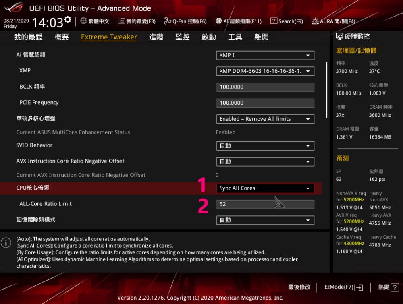Click the 處理器/記憶體 section heading
This screenshot has width=403, height=304.
pyautogui.click(x=356, y=50)
